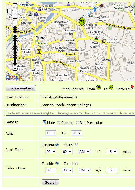The image size is (135, 190).
Task: Click the Search button
Action: tap(50, 182)
